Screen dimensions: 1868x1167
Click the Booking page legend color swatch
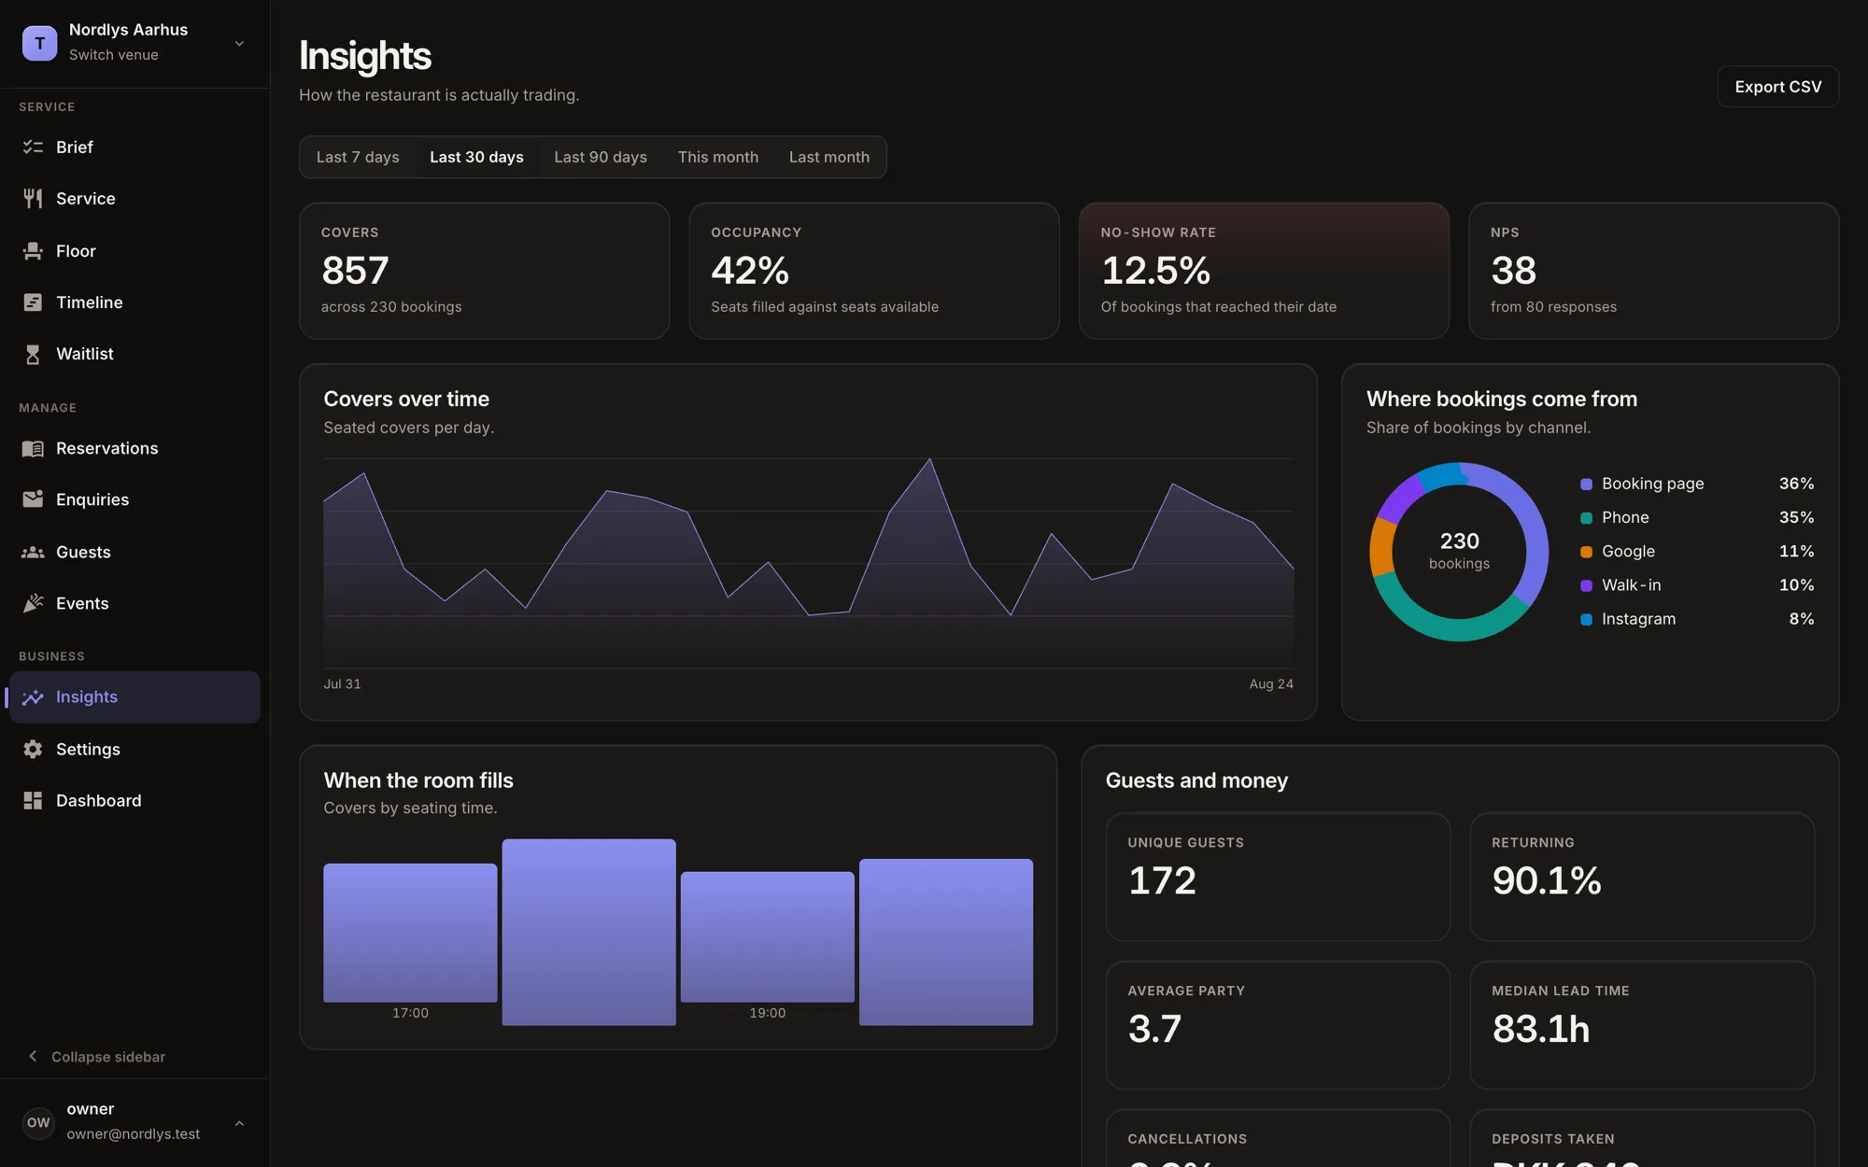coord(1586,484)
